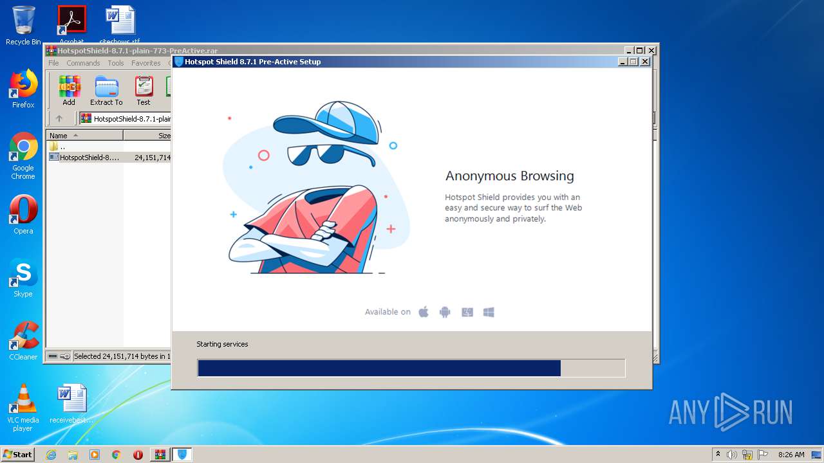The height and width of the screenshot is (463, 824).
Task: Open the File menu in WinRAR
Action: (53, 63)
